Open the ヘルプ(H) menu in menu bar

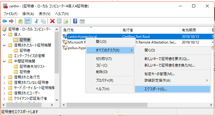pos(62,14)
